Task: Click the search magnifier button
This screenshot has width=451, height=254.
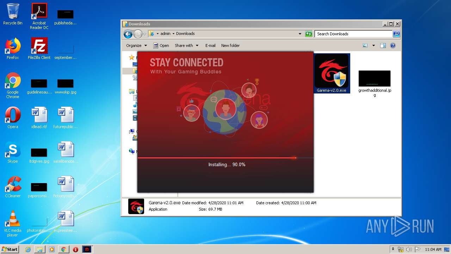Action: [x=396, y=34]
